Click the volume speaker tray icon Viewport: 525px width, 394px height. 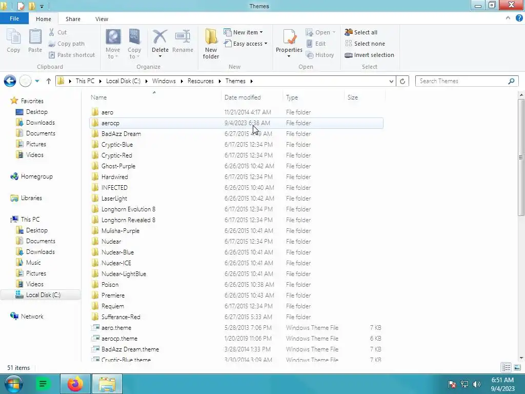pos(477,384)
